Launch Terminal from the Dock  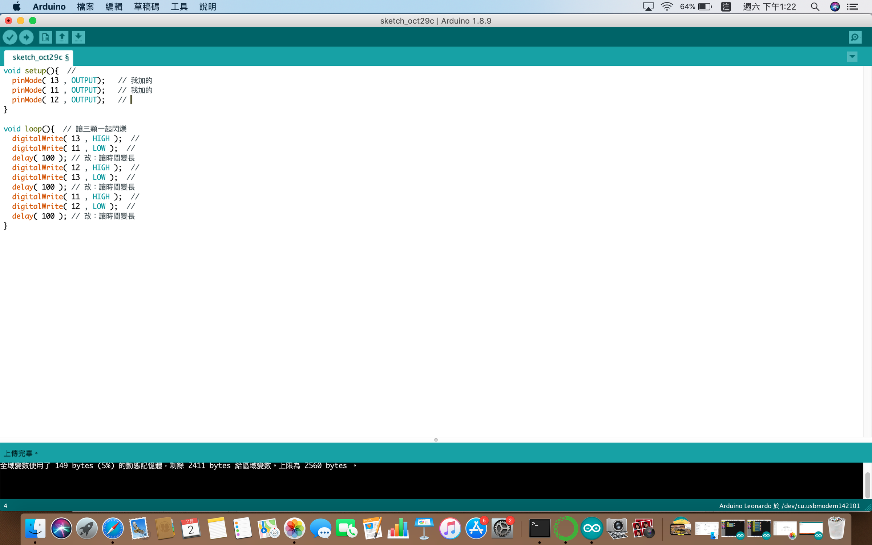pyautogui.click(x=539, y=528)
